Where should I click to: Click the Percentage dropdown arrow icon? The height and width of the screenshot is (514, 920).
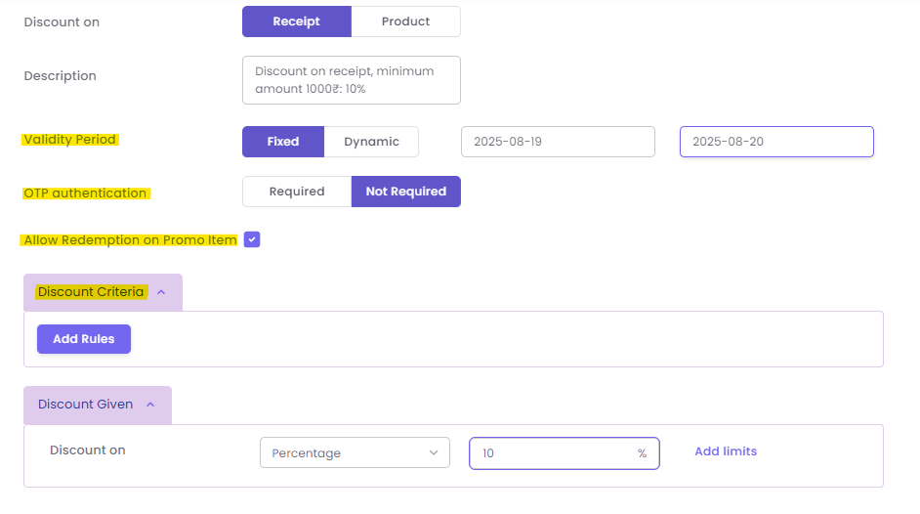pyautogui.click(x=434, y=452)
